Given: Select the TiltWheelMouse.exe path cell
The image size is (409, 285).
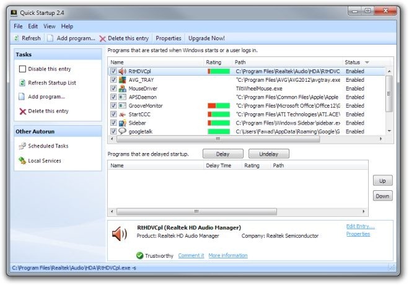Looking at the screenshot, I should pyautogui.click(x=259, y=89).
